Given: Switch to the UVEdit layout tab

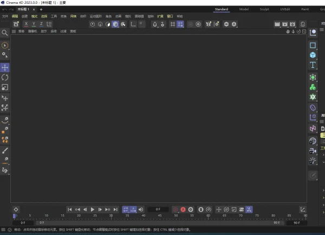Looking at the screenshot, I should click(x=285, y=9).
